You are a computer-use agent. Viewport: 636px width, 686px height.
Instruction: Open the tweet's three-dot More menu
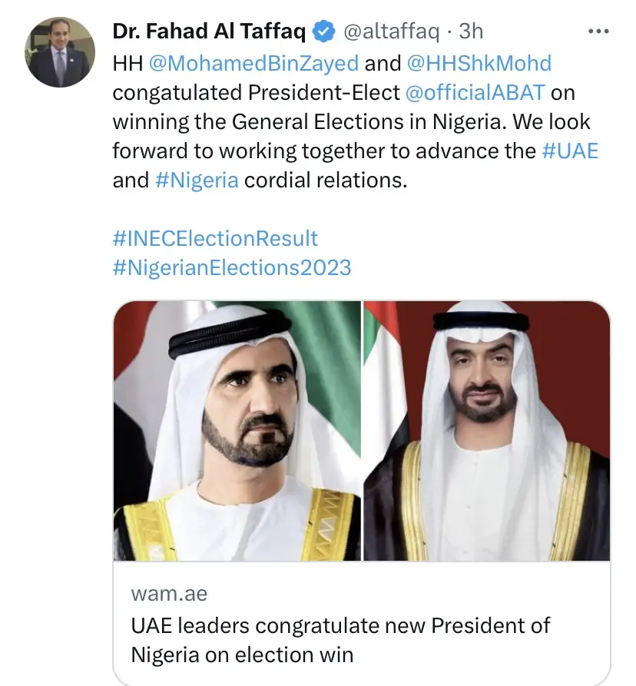[598, 31]
